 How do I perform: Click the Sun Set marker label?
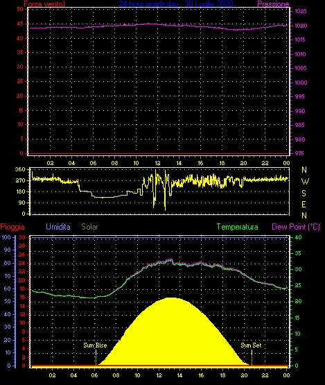pos(251,345)
